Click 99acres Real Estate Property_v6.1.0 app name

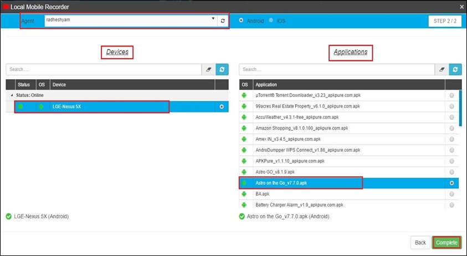307,106
